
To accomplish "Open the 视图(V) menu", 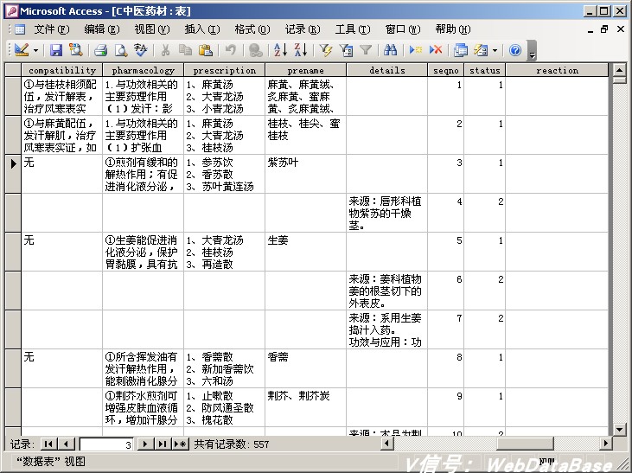I will pos(152,29).
